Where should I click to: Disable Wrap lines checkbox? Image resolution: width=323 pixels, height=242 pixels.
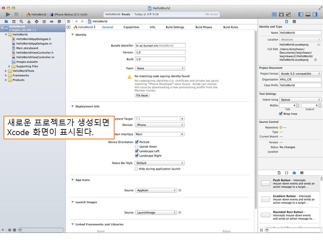[x=281, y=114]
